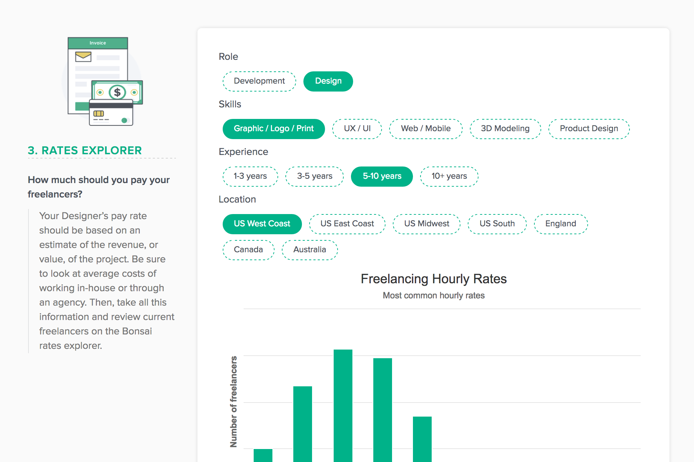Choose the UX / UI skill
This screenshot has width=694, height=462.
[357, 129]
